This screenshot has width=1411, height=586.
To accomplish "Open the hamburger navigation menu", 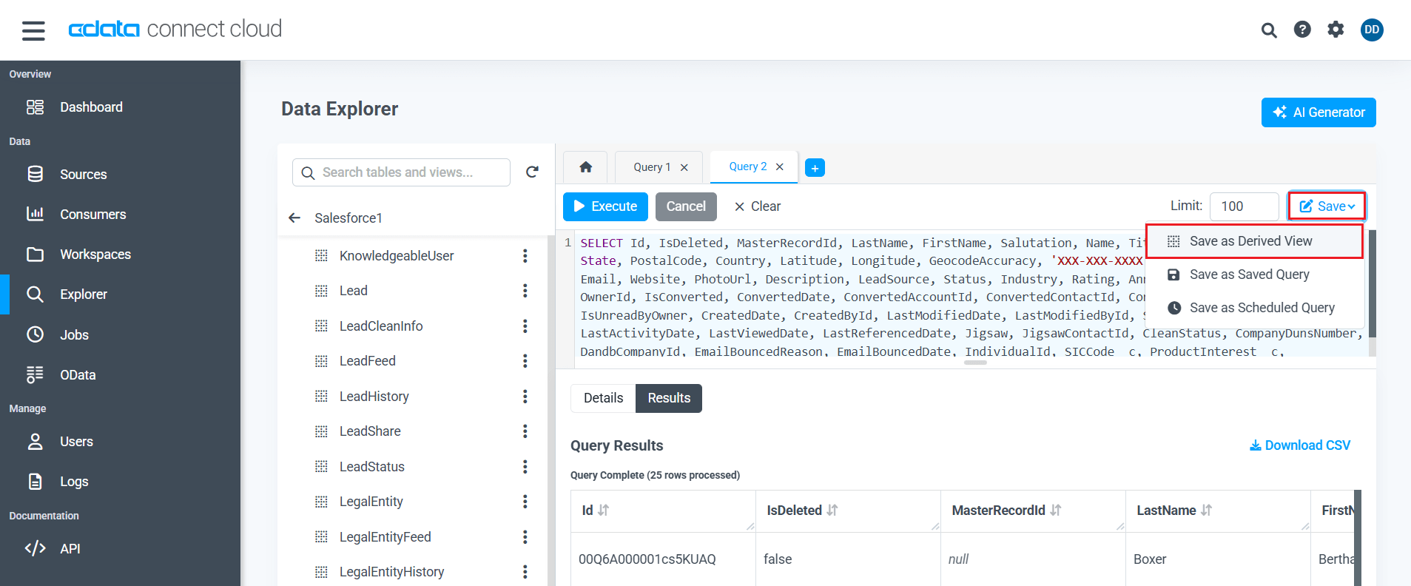I will (x=33, y=30).
